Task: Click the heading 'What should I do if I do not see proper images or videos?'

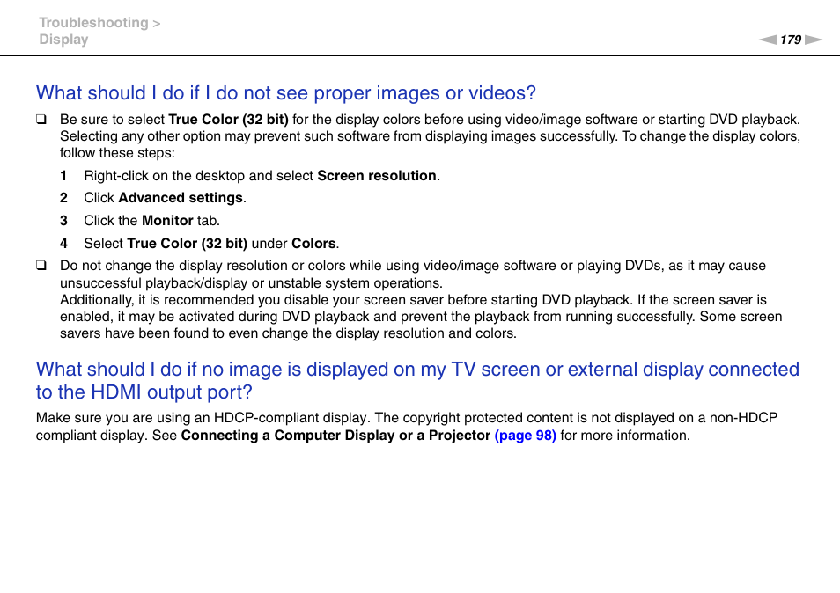Action: point(285,93)
